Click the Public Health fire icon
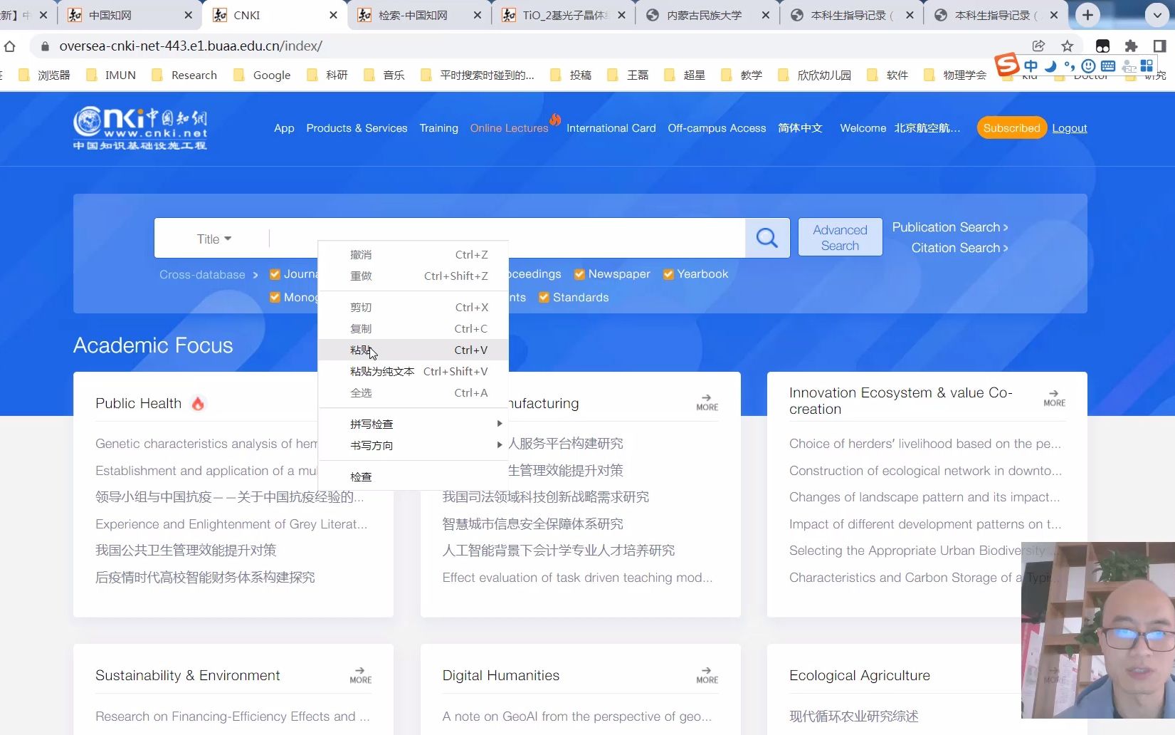Image resolution: width=1175 pixels, height=735 pixels. [x=198, y=403]
